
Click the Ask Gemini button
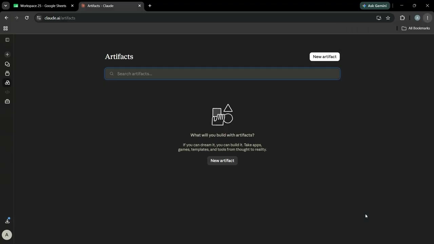pos(375,6)
